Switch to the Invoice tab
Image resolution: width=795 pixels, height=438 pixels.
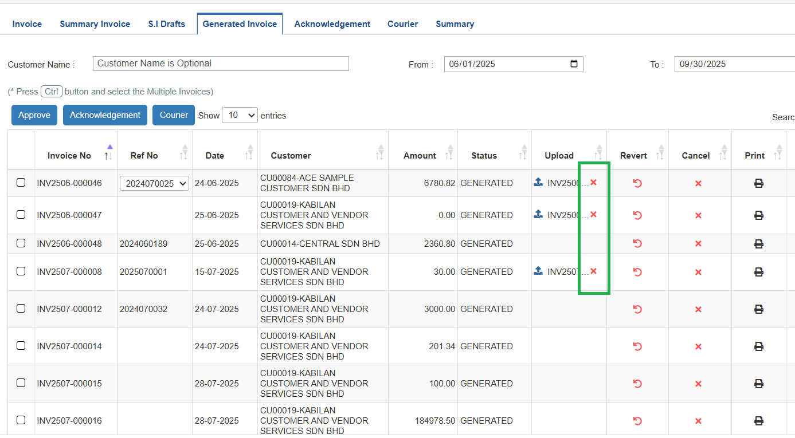27,24
